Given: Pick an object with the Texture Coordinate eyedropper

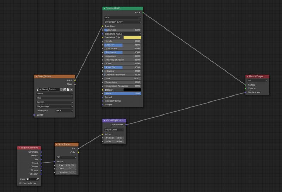Looking at the screenshot, I should click(x=37, y=179).
